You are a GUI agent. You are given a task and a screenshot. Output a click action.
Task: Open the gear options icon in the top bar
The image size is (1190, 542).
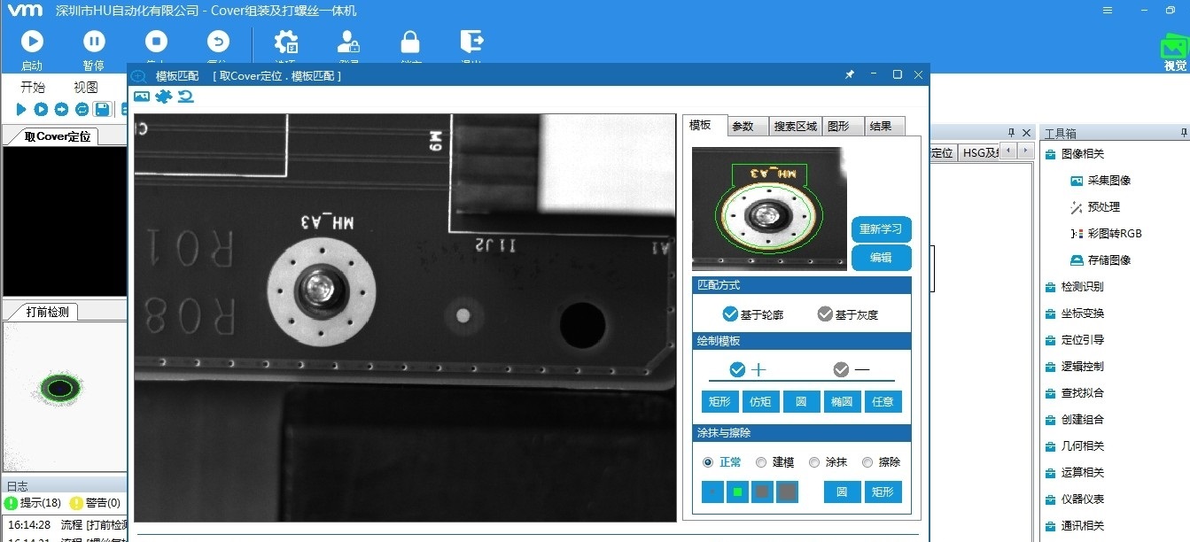[285, 42]
